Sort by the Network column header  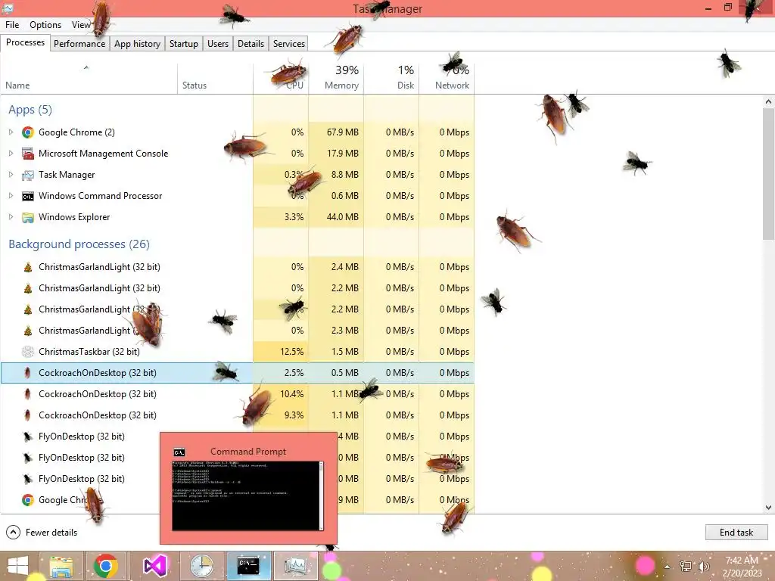(447, 78)
